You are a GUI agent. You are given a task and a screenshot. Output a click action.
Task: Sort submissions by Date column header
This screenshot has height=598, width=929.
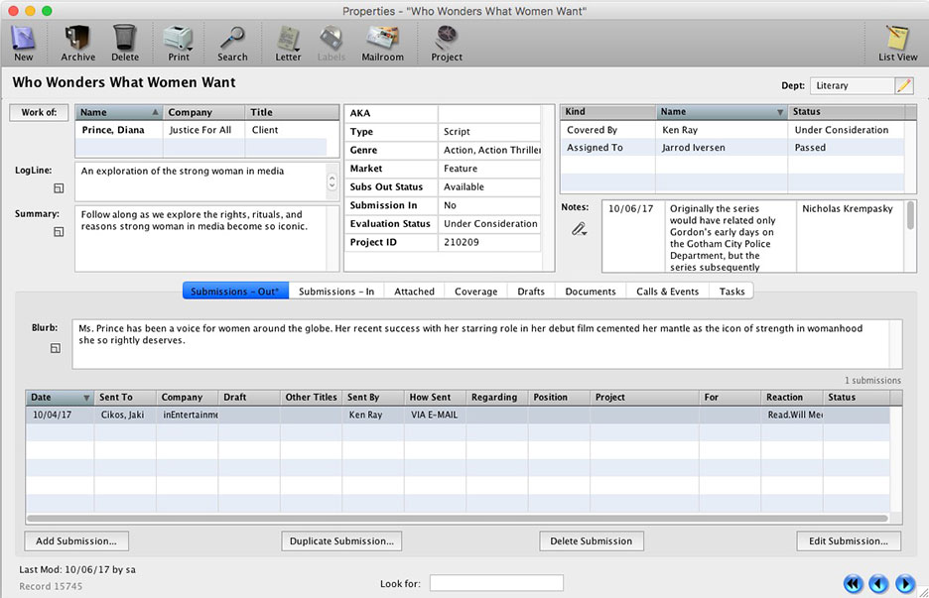[60, 398]
